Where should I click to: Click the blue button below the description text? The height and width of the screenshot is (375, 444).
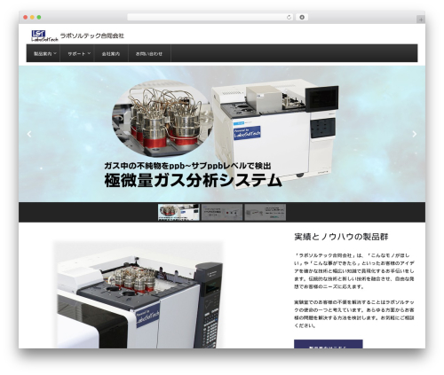tap(329, 344)
